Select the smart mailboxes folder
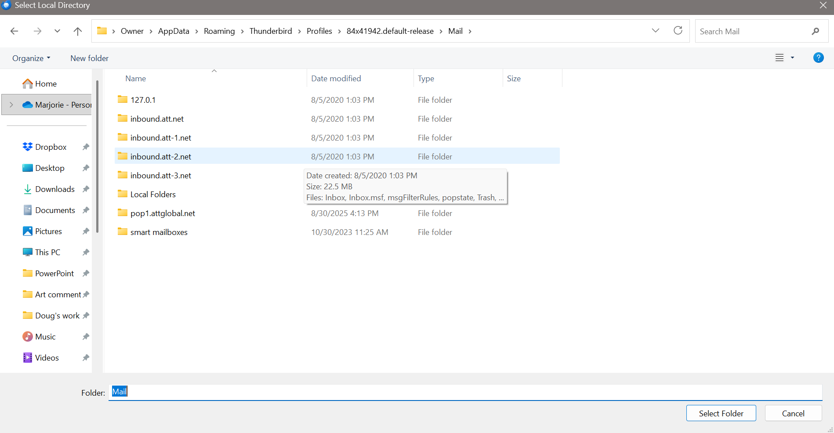Viewport: 834px width, 433px height. coord(337,232)
